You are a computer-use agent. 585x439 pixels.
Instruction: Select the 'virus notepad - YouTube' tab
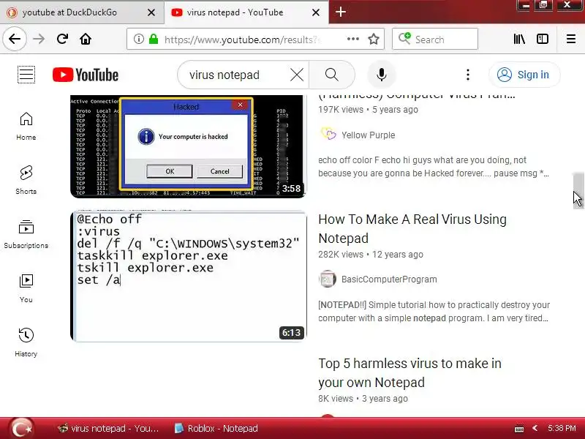[x=246, y=12]
